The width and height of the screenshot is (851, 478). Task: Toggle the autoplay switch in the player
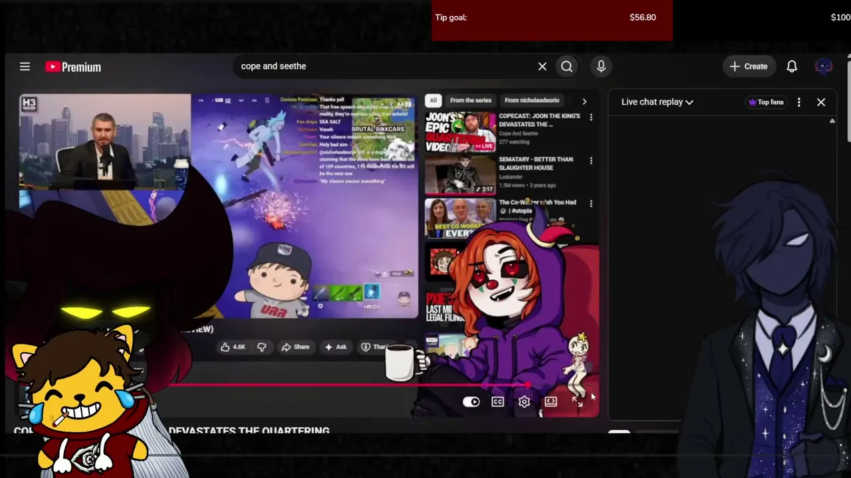pyautogui.click(x=471, y=402)
